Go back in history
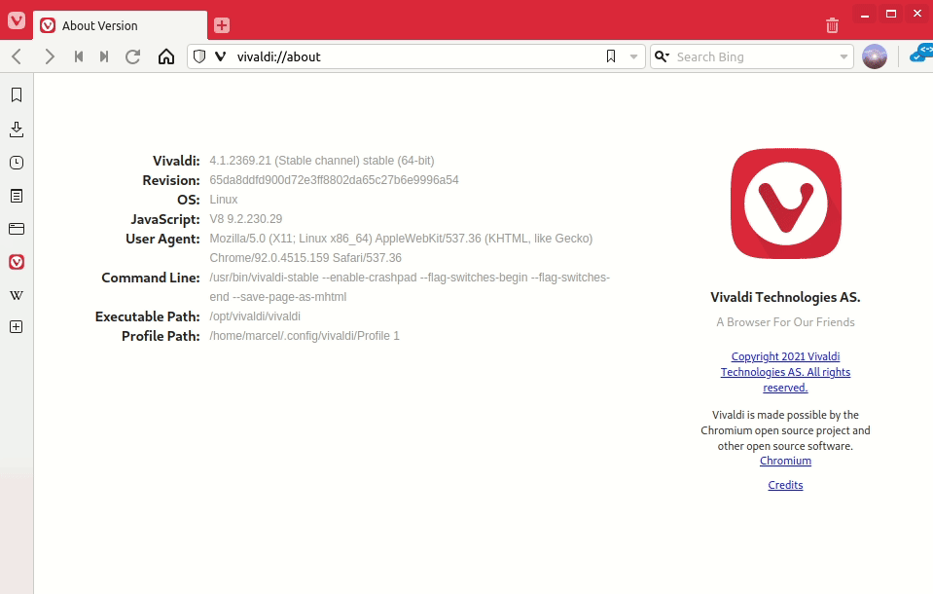Viewport: 933px width, 594px height. pos(17,56)
